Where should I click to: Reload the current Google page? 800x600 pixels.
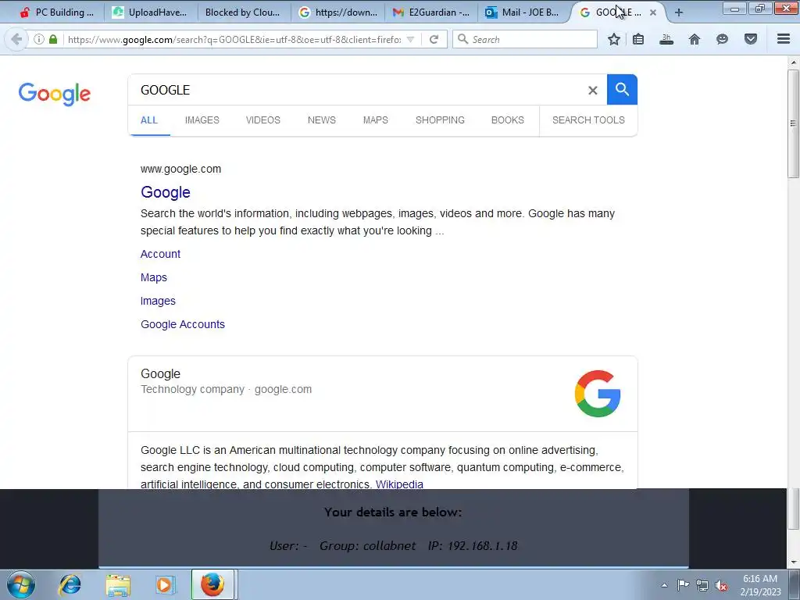point(434,39)
